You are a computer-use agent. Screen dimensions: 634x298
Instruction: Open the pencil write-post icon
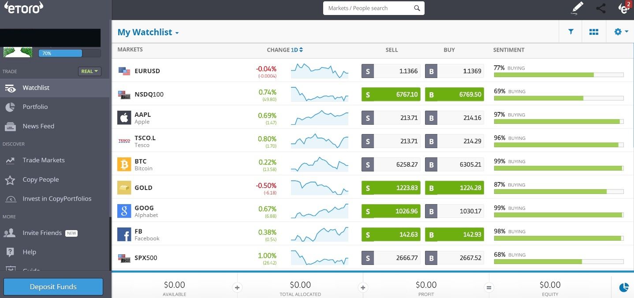577,8
